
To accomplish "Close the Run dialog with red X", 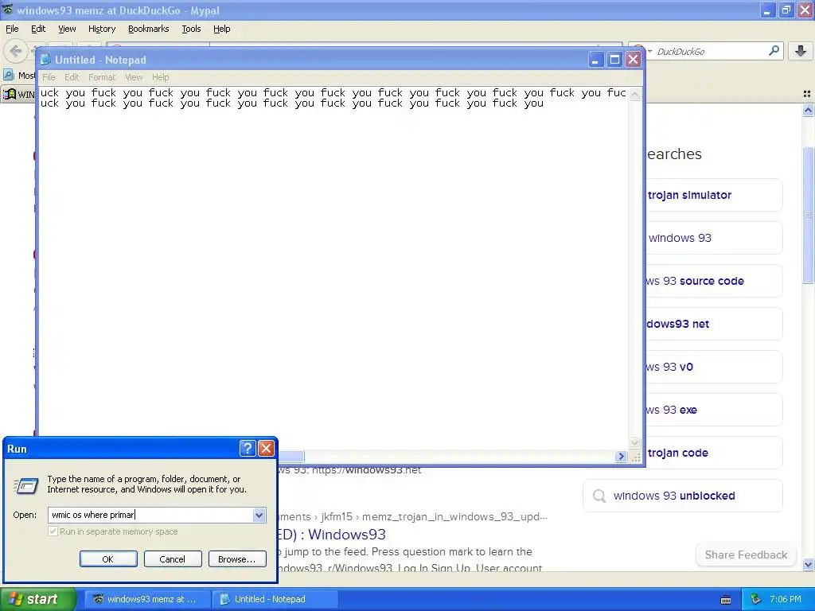I will [x=266, y=449].
